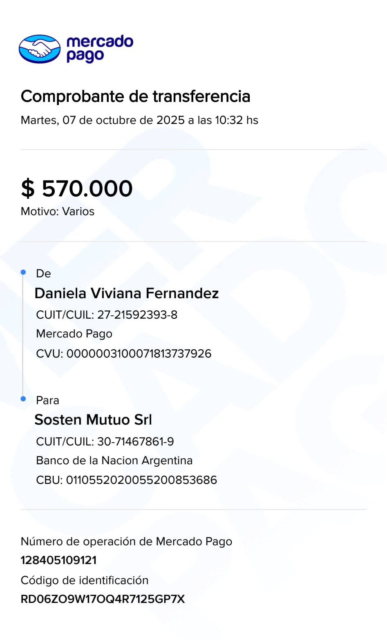Image resolution: width=387 pixels, height=643 pixels.
Task: Click the "Número de operación de Mercado Pago" label
Action: coord(126,542)
